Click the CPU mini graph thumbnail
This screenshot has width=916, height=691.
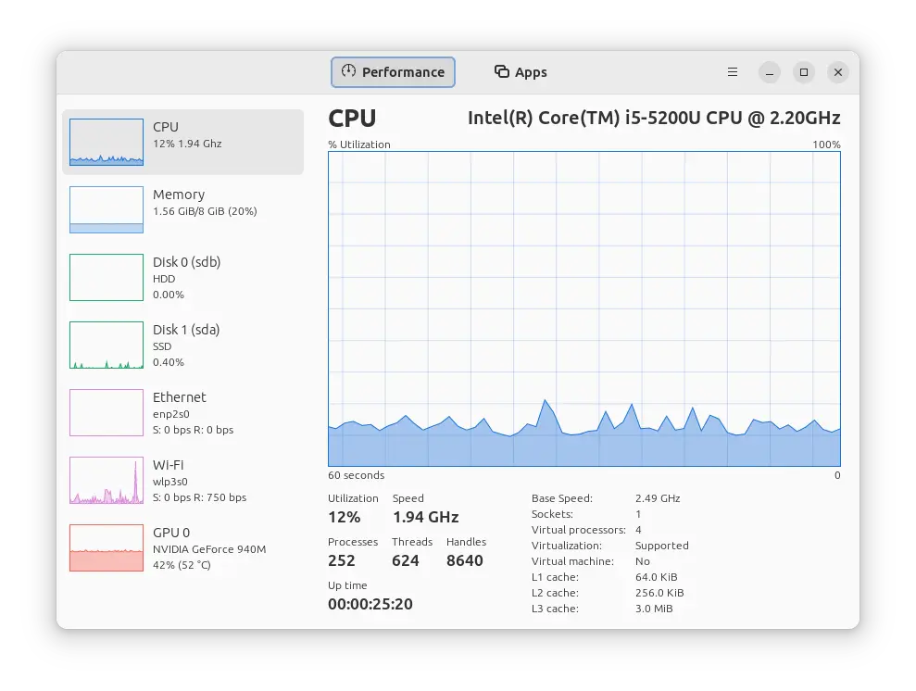(x=107, y=142)
